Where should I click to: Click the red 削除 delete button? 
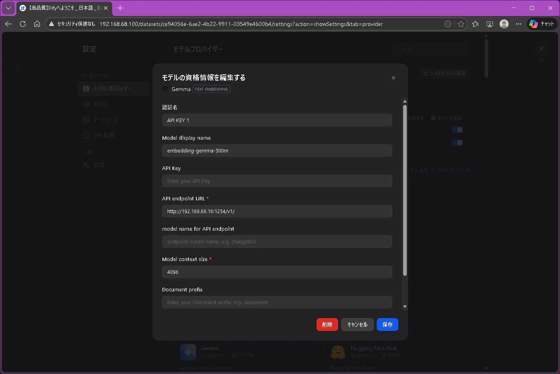[327, 325]
